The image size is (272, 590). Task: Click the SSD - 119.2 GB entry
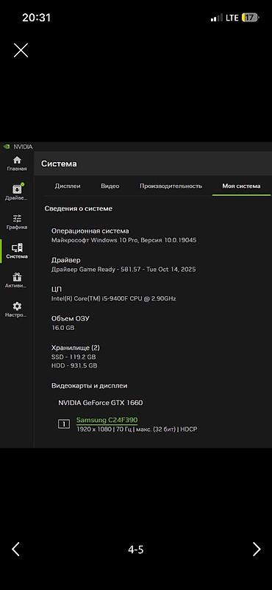click(74, 357)
